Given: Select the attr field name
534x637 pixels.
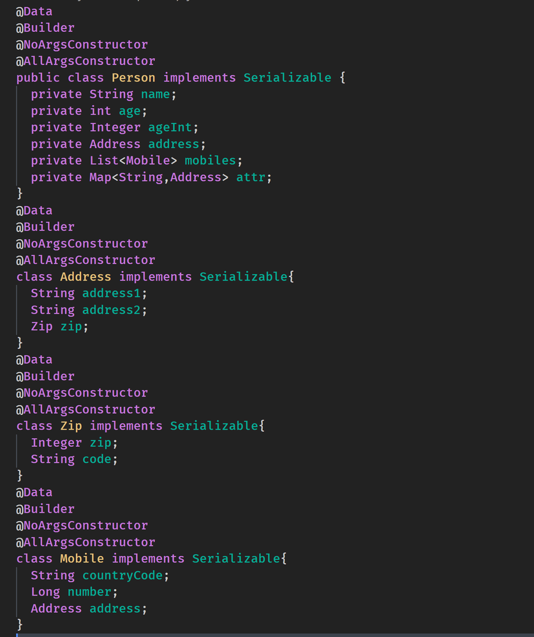Looking at the screenshot, I should (251, 177).
